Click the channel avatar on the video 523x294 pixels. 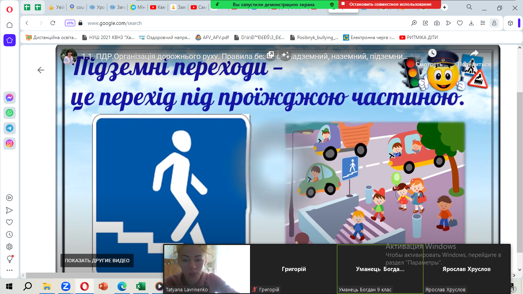[69, 56]
